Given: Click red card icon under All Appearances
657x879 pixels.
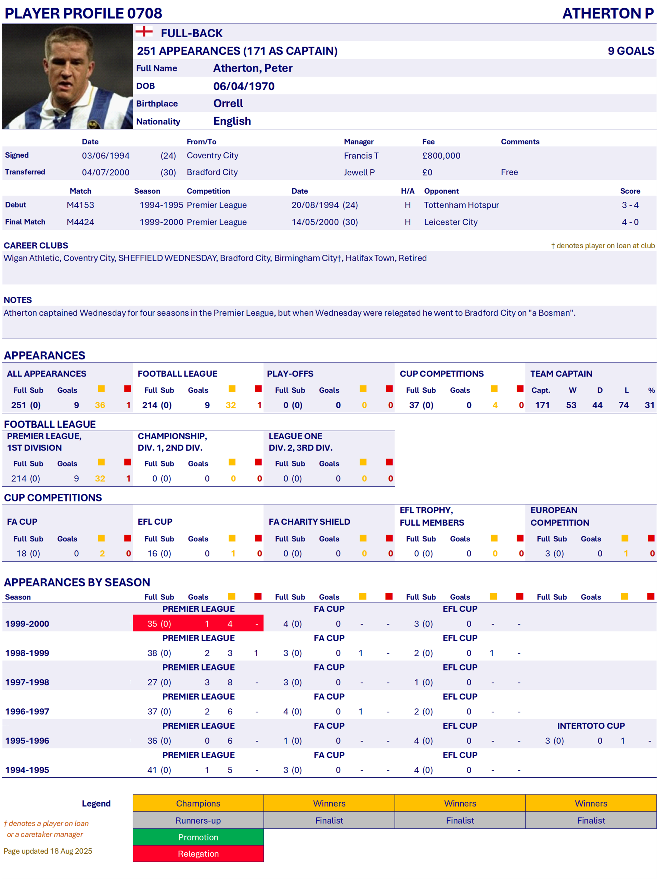Looking at the screenshot, I should click(x=128, y=389).
